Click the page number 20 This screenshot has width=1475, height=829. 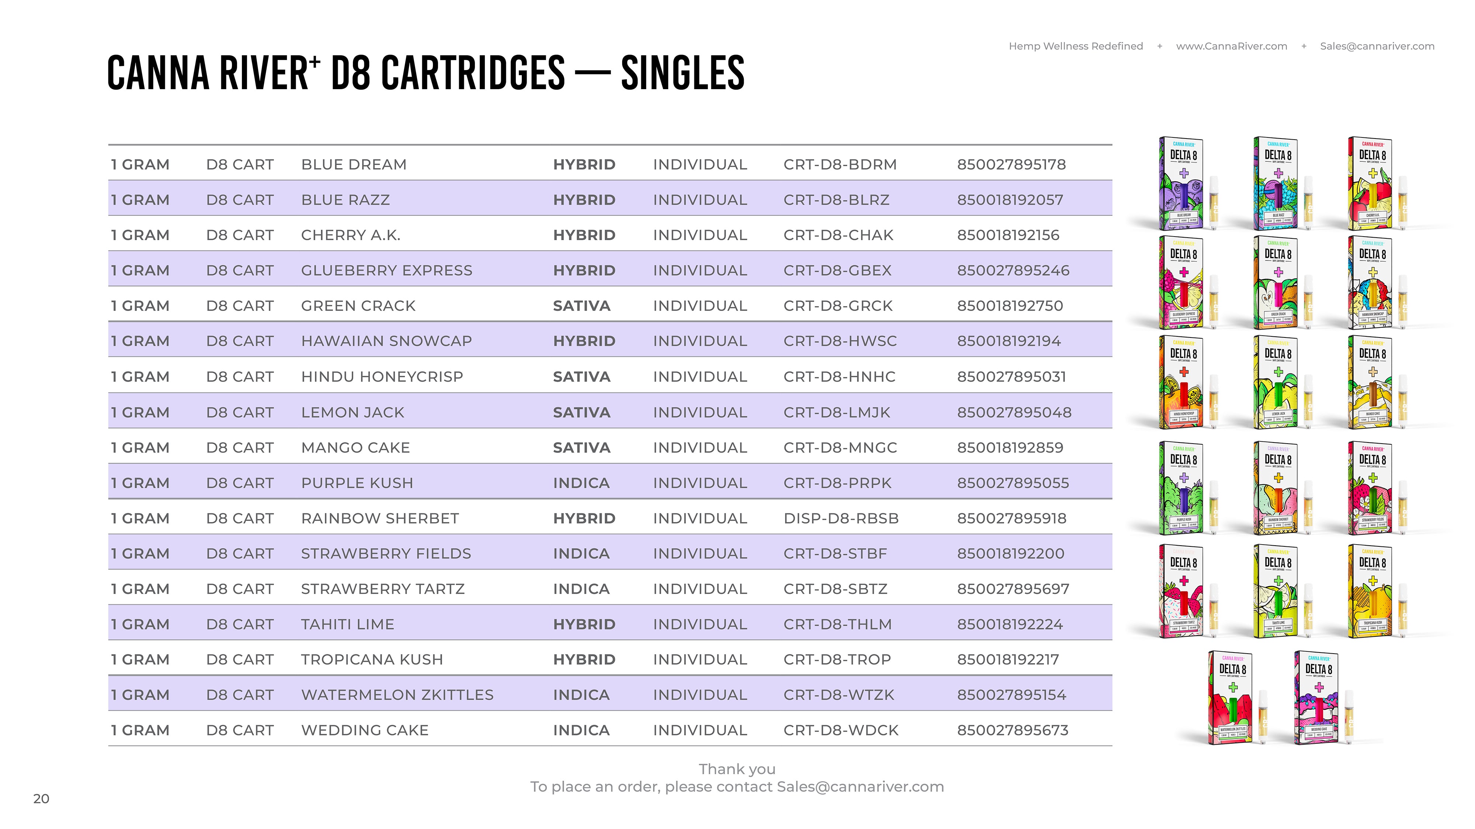point(41,799)
